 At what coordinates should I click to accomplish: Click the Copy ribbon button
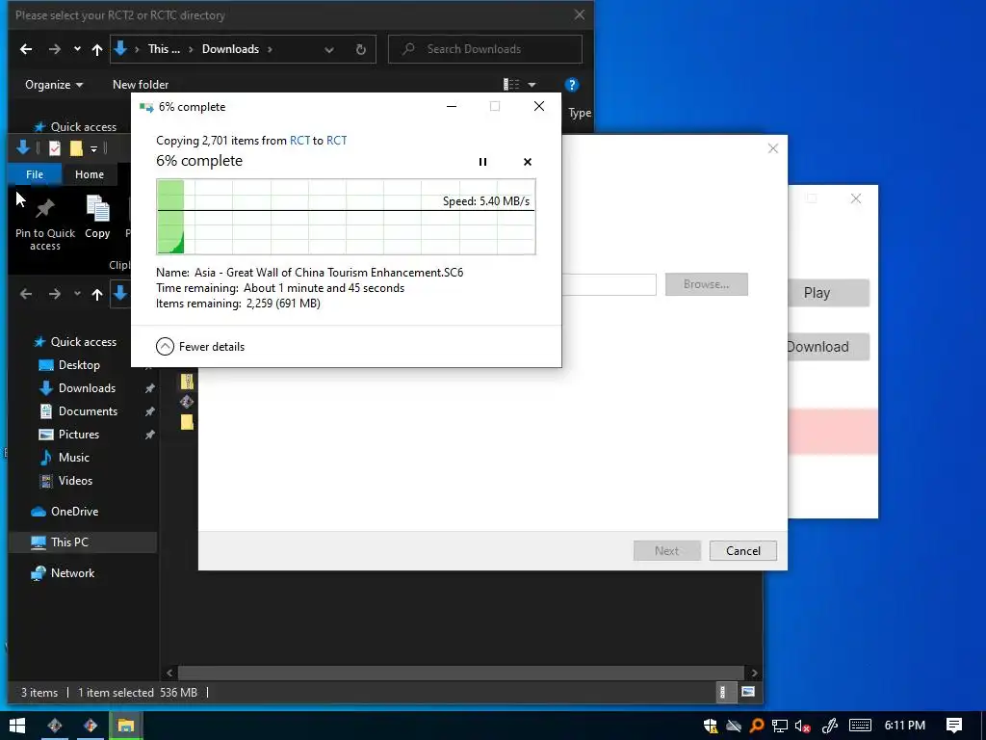point(97,217)
